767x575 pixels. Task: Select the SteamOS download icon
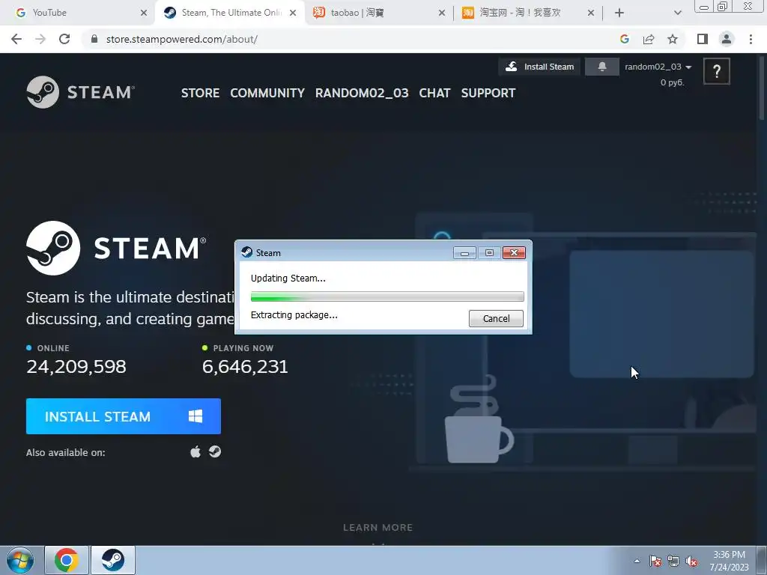coord(215,451)
